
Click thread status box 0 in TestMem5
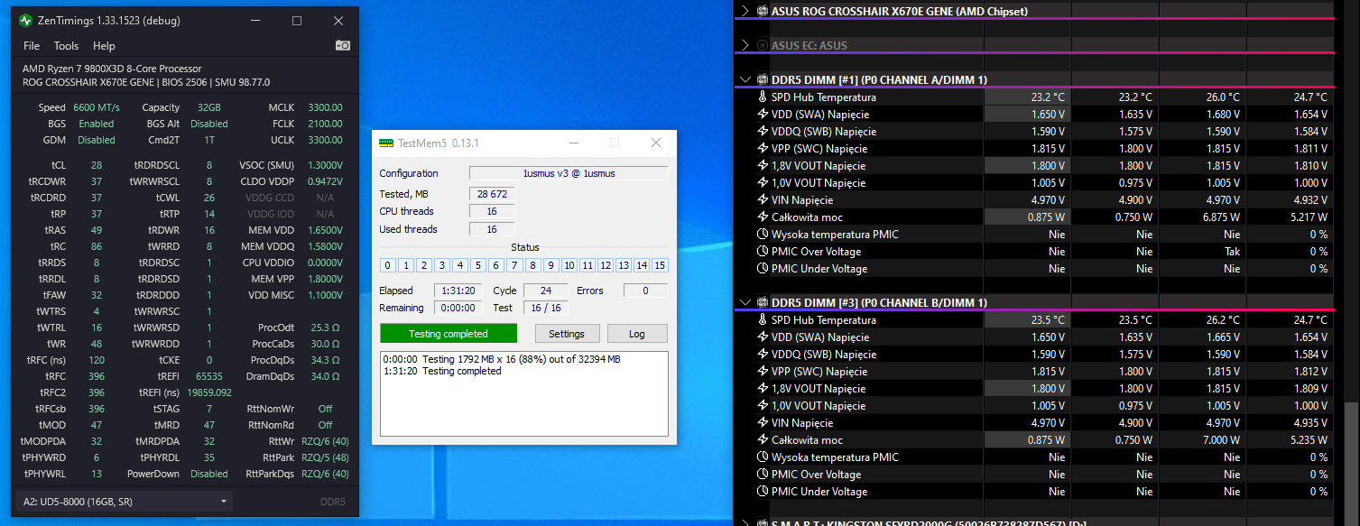388,265
